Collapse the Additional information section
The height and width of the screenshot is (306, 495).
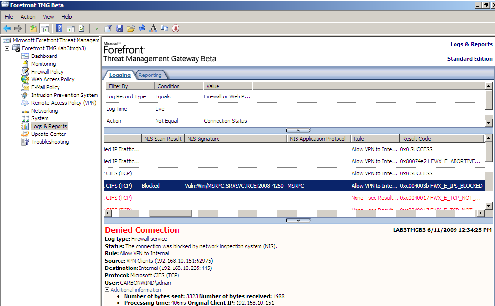107,290
